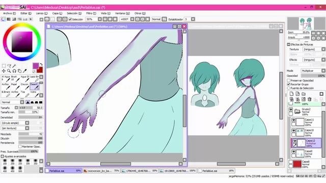The width and height of the screenshot is (326, 183).
Task: Switch to the 1796445_1648768 document tab
Action: tap(140, 171)
